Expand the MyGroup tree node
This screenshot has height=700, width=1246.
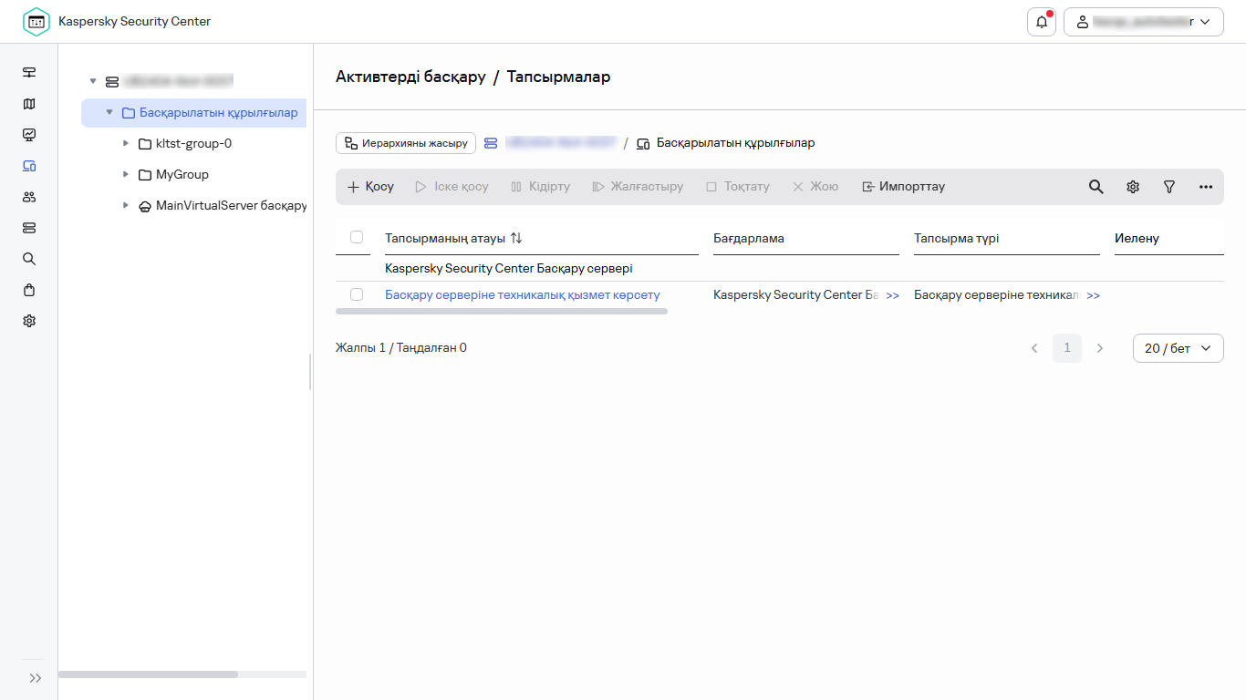(126, 174)
